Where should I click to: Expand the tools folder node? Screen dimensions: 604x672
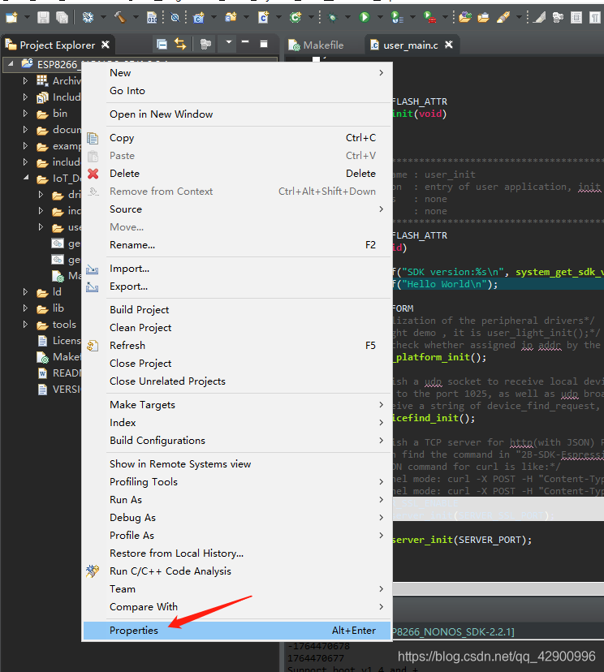(25, 325)
